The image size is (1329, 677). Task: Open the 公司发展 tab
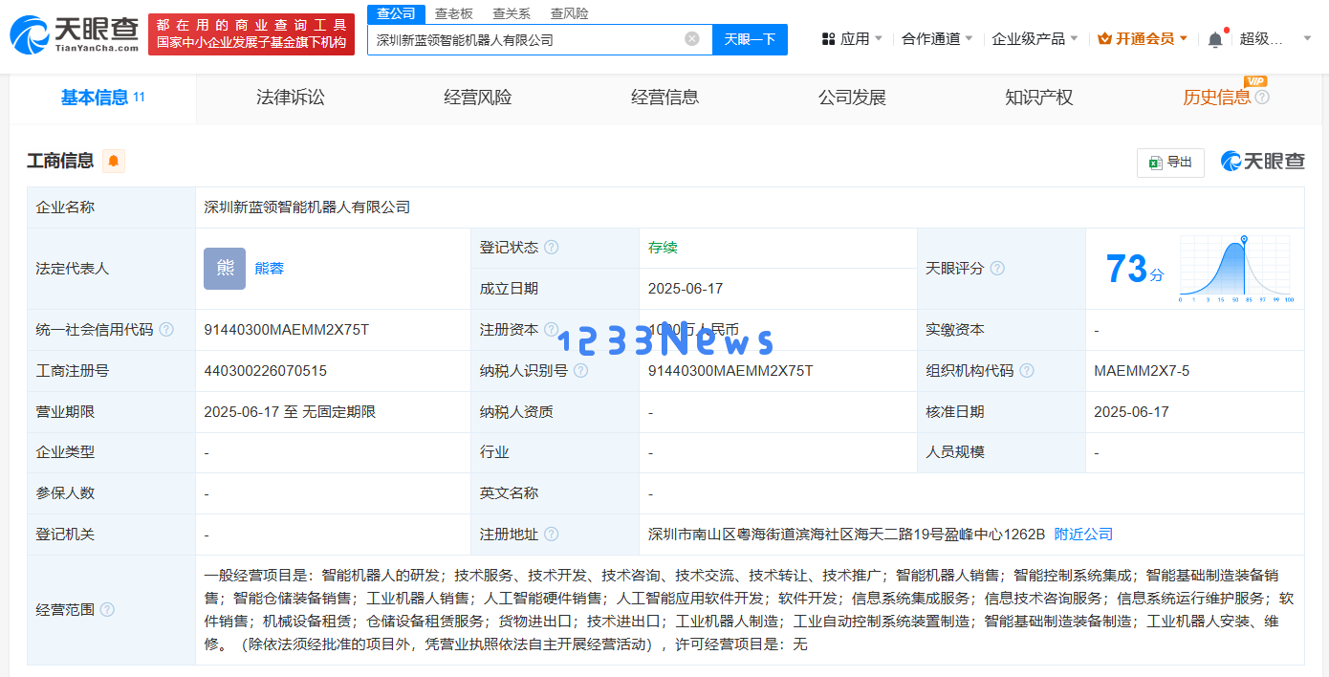click(x=852, y=98)
